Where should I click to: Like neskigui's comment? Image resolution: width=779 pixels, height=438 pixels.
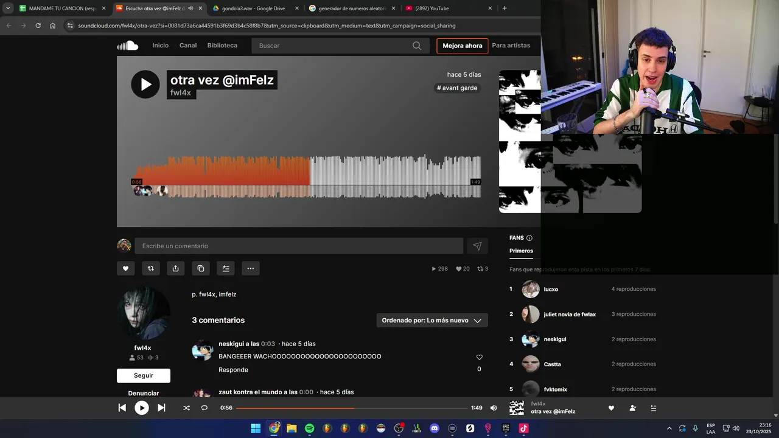(x=479, y=357)
